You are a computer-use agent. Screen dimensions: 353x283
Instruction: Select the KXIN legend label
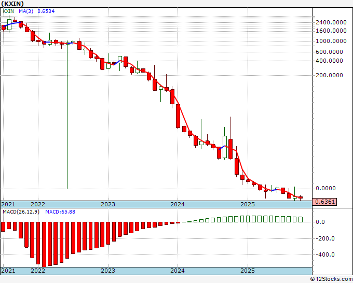click(x=8, y=11)
